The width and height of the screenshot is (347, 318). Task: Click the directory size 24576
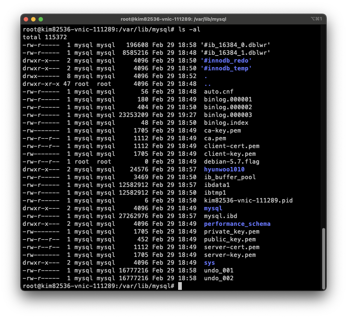139,169
